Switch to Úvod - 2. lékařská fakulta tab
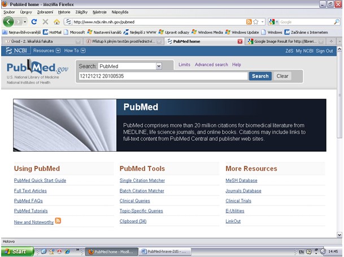The width and height of the screenshot is (344, 257). click(42, 41)
